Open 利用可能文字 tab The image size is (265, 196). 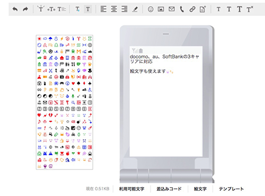131,189
